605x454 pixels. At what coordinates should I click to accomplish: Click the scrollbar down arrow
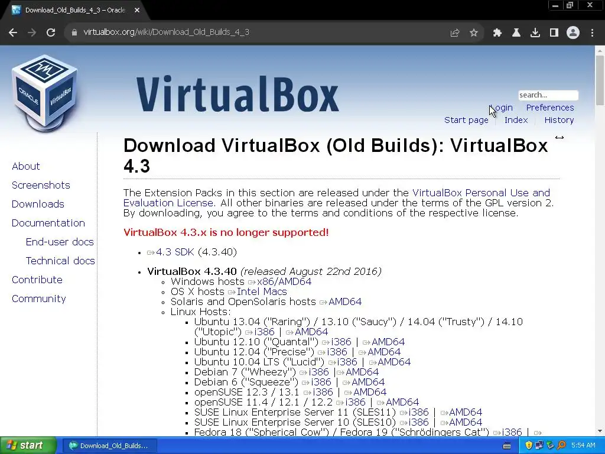(600, 431)
